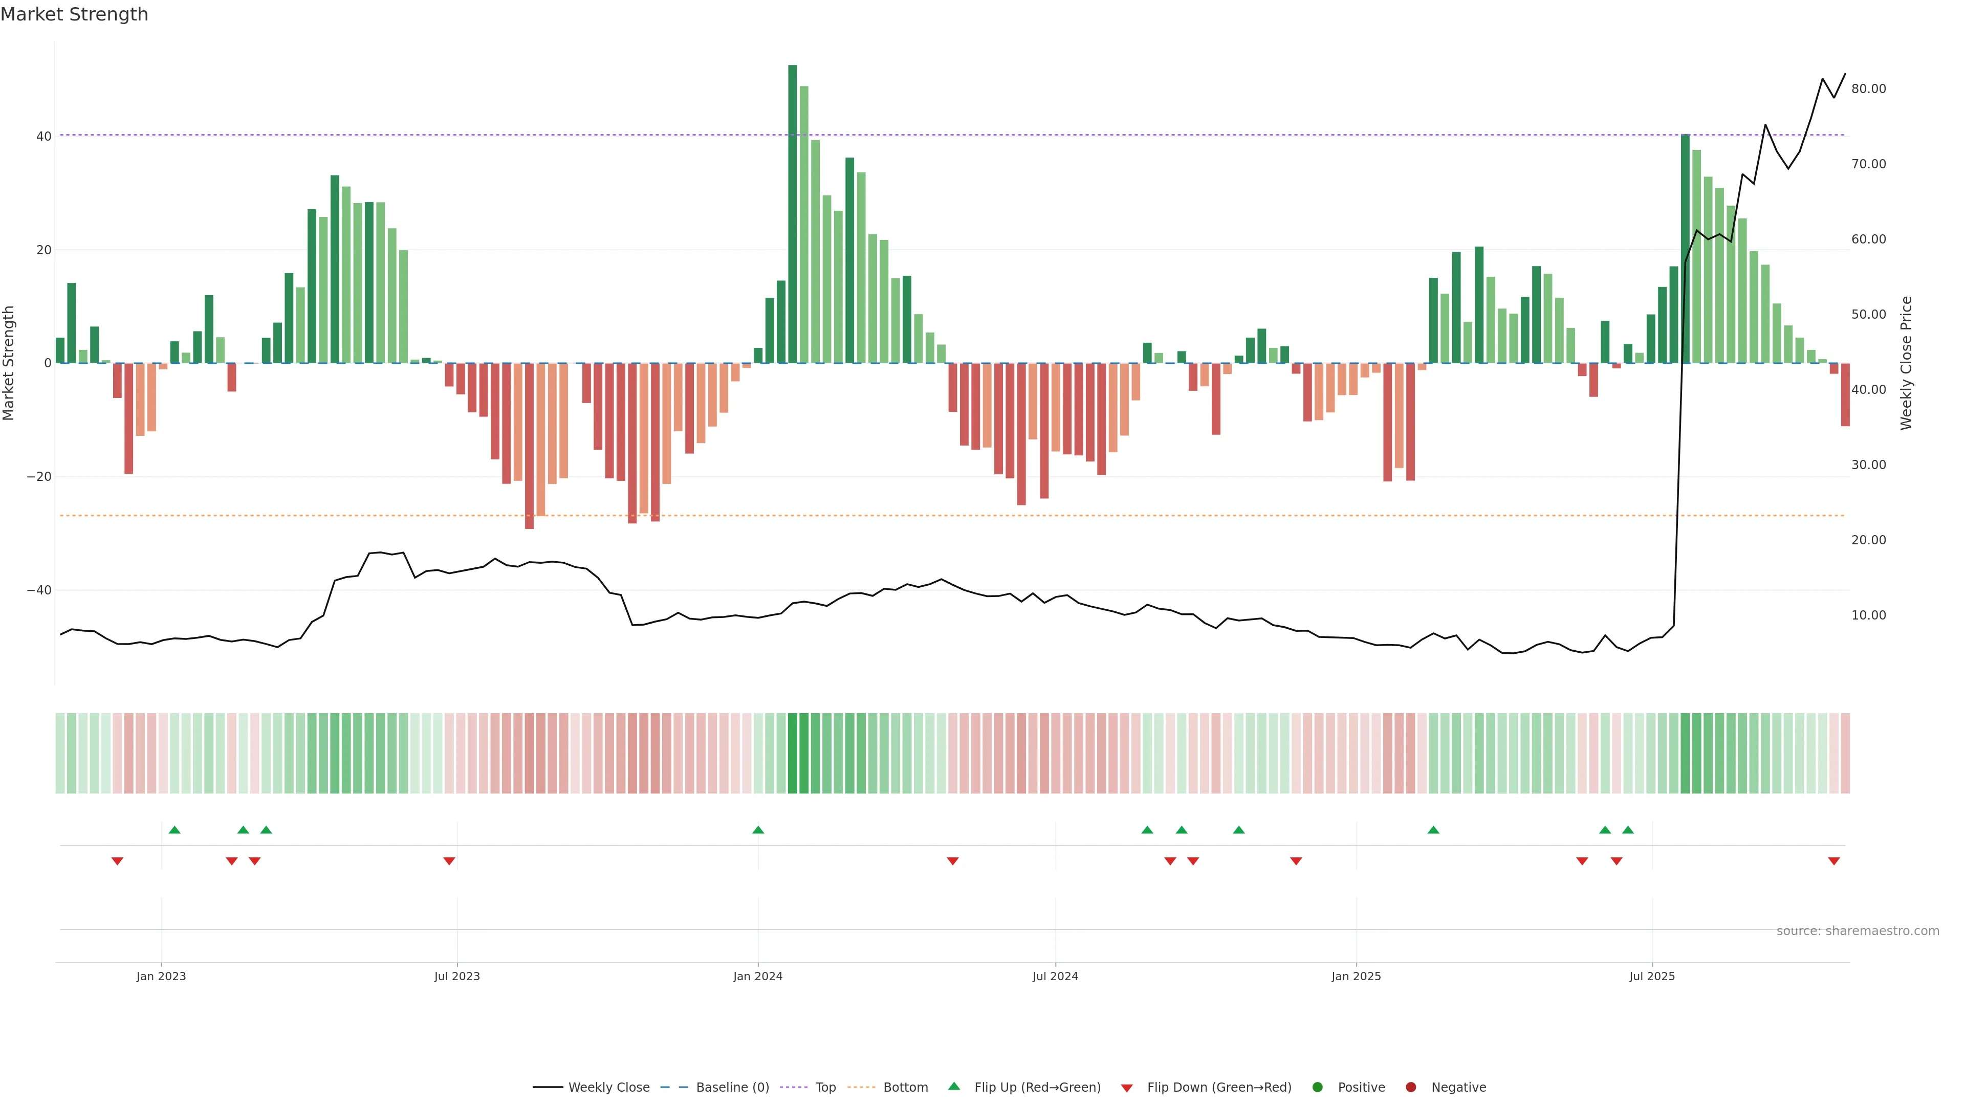Click the green Positive legend dot
The width and height of the screenshot is (1965, 1105).
[1317, 1088]
